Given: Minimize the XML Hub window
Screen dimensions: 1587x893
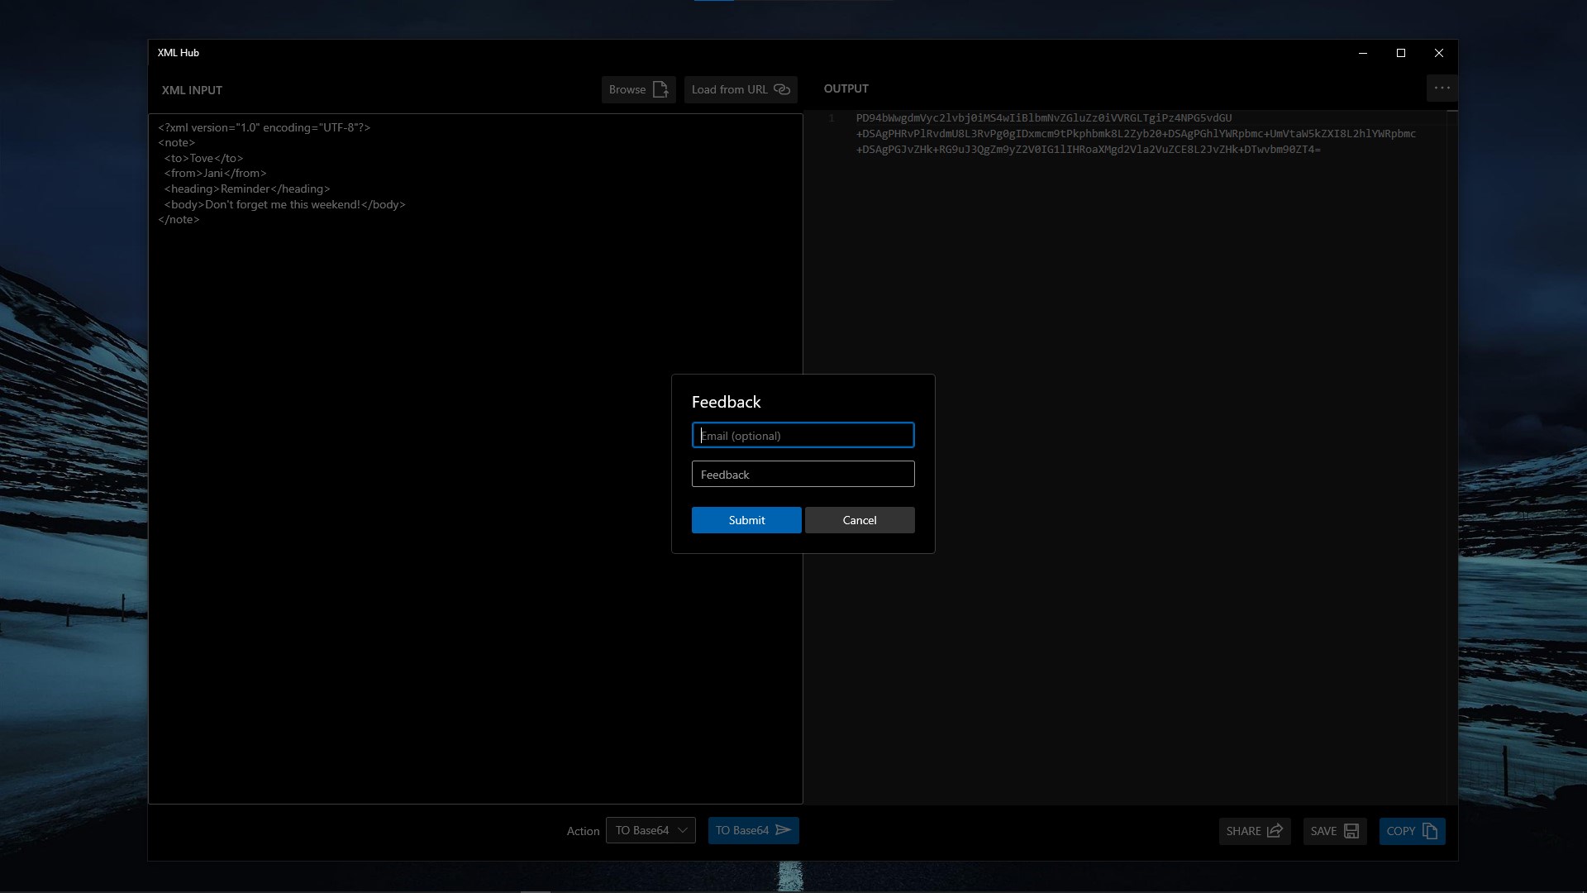Looking at the screenshot, I should click(1363, 53).
